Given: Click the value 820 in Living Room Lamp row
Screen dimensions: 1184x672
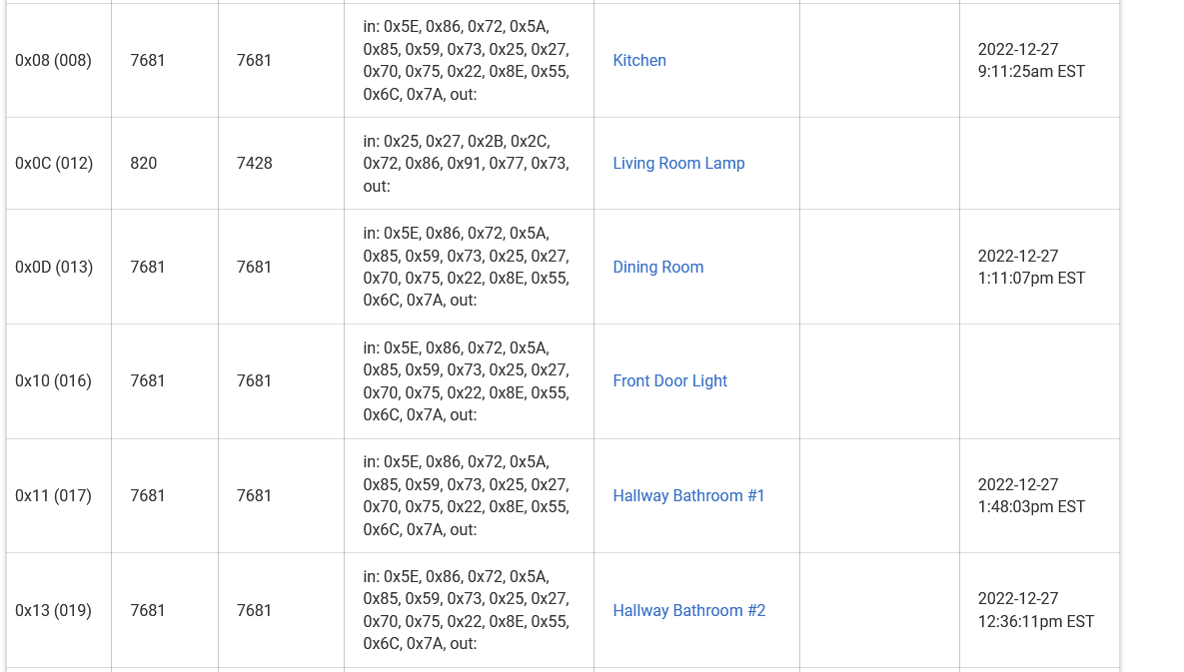Looking at the screenshot, I should [144, 163].
